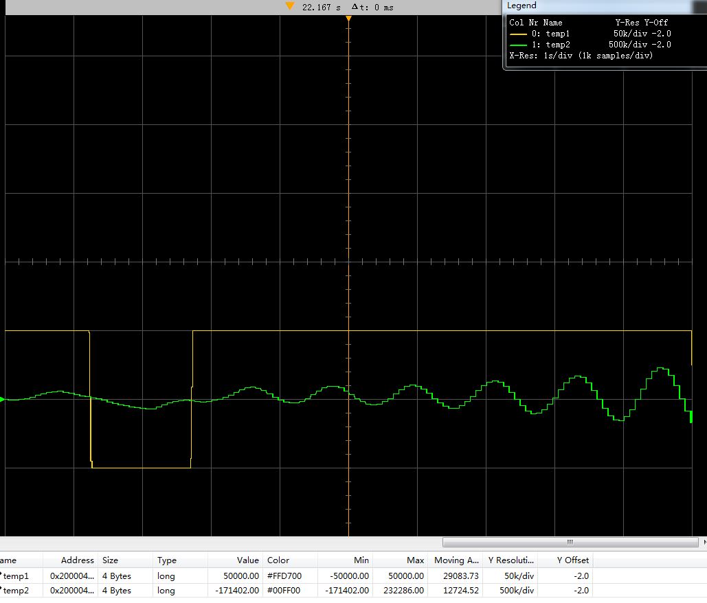The height and width of the screenshot is (603, 707).
Task: Open the #FFD700 color cell of temp1
Action: pos(291,576)
